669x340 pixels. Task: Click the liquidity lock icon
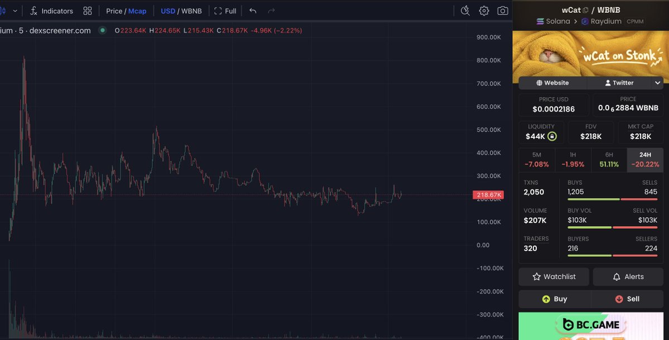pos(552,136)
